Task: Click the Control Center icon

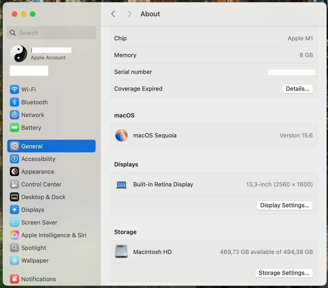Action: click(14, 184)
